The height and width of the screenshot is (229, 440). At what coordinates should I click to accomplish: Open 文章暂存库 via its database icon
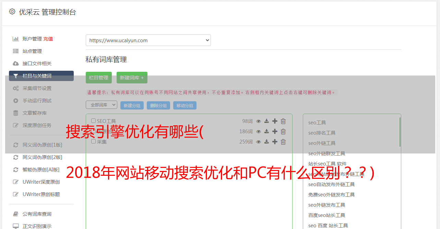pos(16,113)
